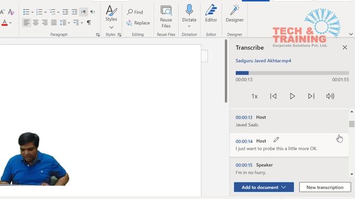This screenshot has height=199, width=355.
Task: Jump to timestamp 00:00:14
Action: pos(244,142)
